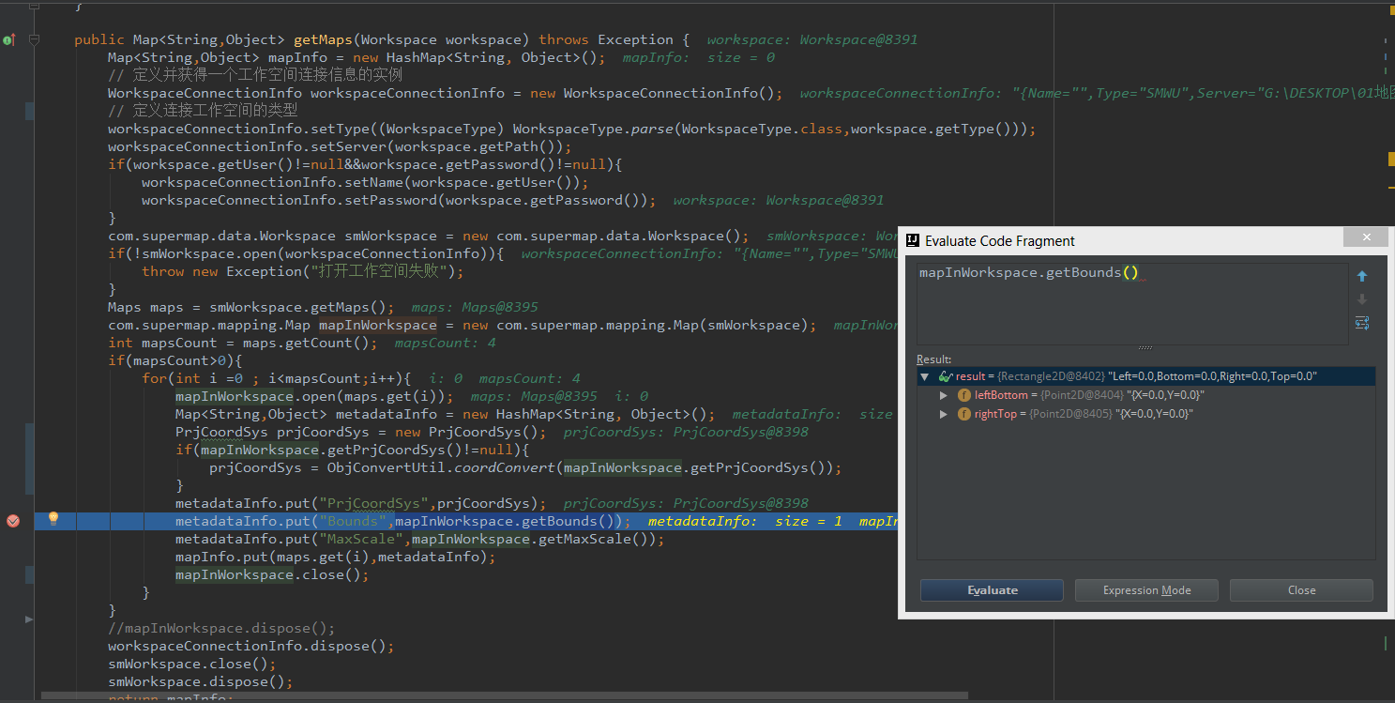This screenshot has height=703, width=1395.
Task: Close the Evaluate Code Fragment dialog with X
Action: coord(1367,237)
